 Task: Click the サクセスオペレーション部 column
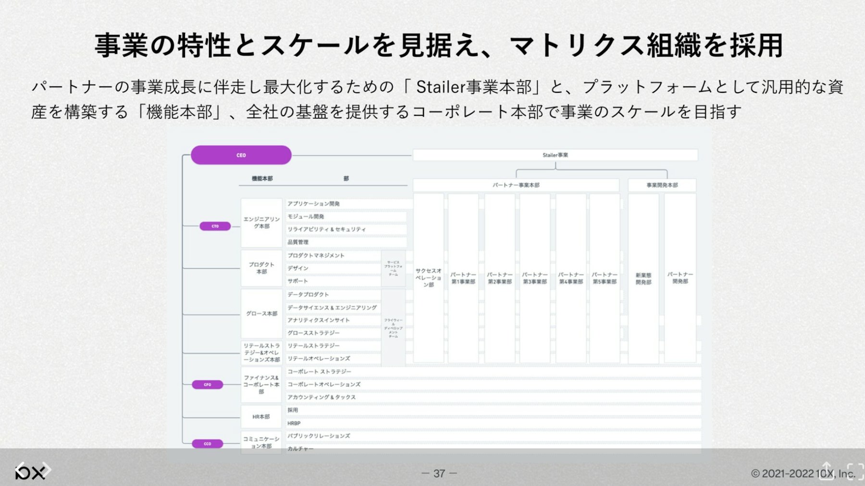[429, 278]
